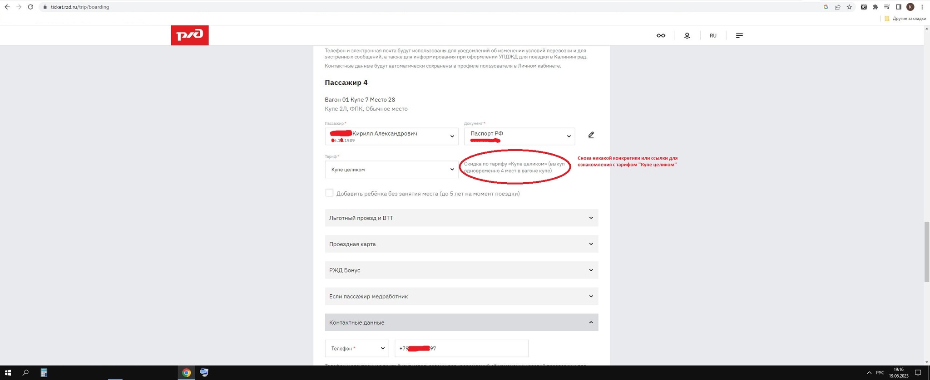Expand the Если пассажир медработник section
This screenshot has height=380, width=930.
pos(461,297)
